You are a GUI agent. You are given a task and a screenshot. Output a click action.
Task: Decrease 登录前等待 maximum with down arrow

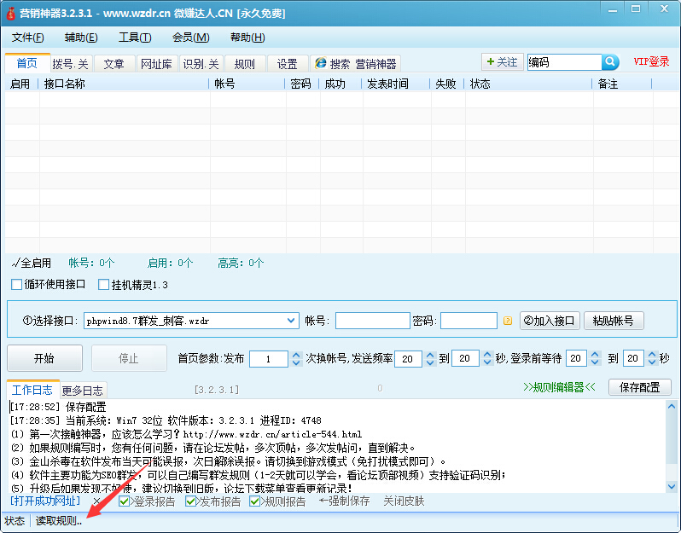click(652, 362)
